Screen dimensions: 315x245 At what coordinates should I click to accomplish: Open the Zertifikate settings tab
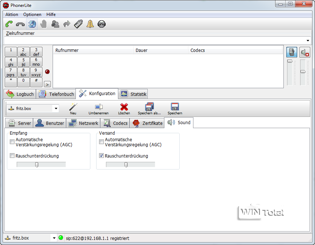[147, 123]
